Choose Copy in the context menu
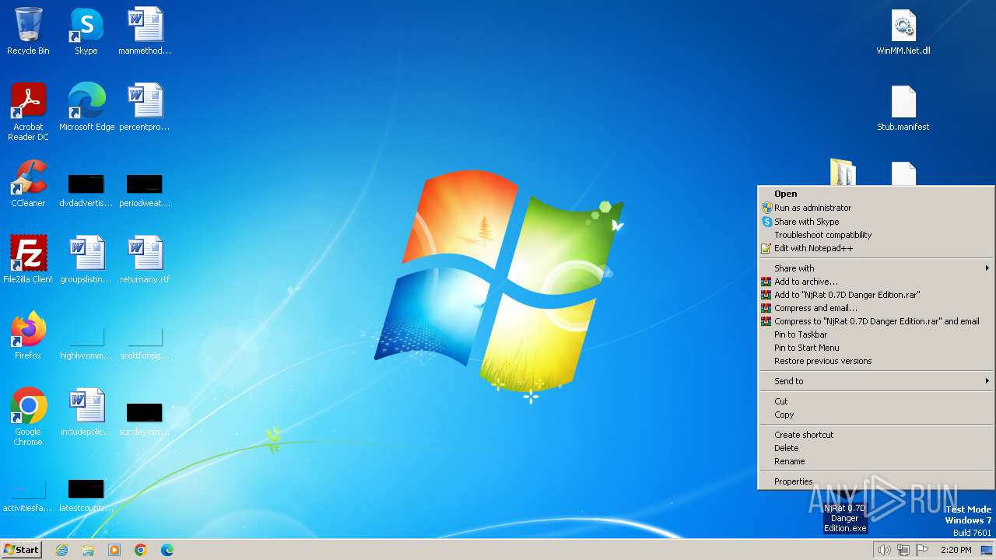 875,415
